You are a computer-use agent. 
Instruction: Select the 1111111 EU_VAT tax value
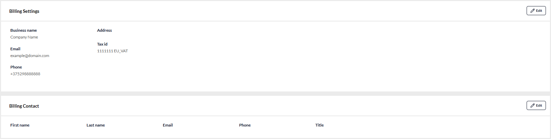click(x=112, y=51)
